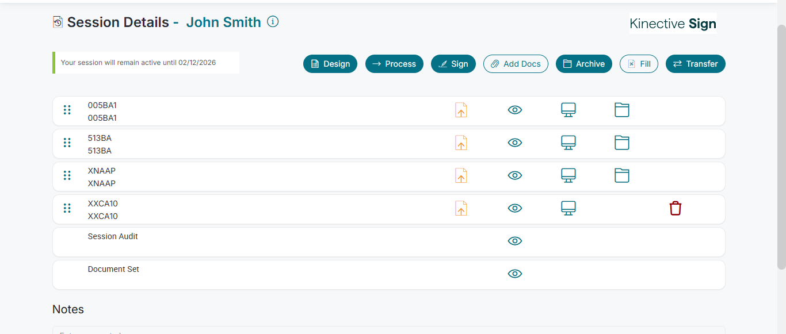
Task: Click the monitor icon in 513BA row
Action: point(568,143)
